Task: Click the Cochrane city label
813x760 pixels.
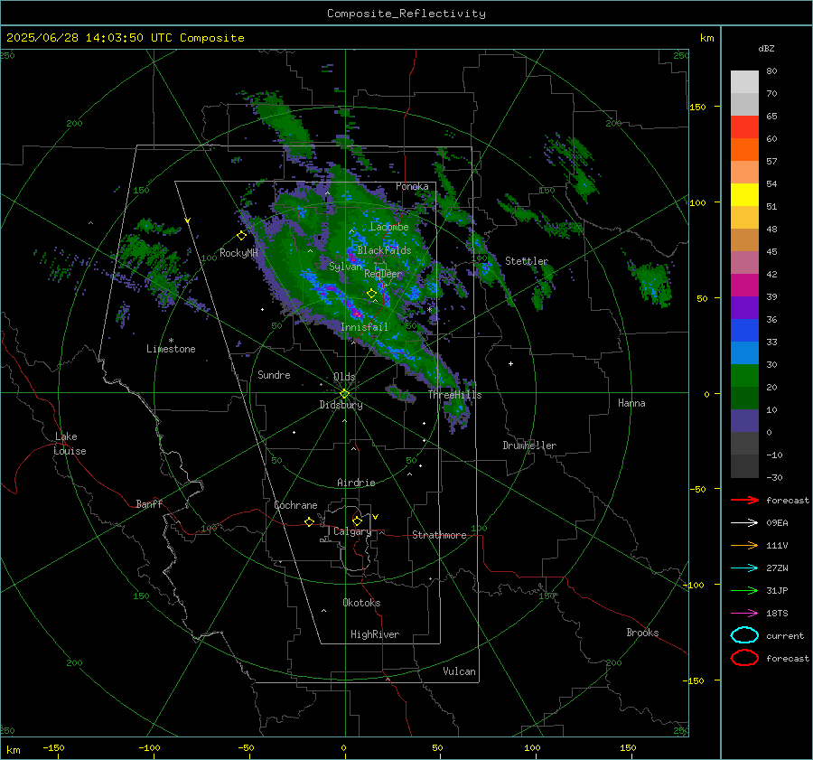Action: pyautogui.click(x=295, y=505)
